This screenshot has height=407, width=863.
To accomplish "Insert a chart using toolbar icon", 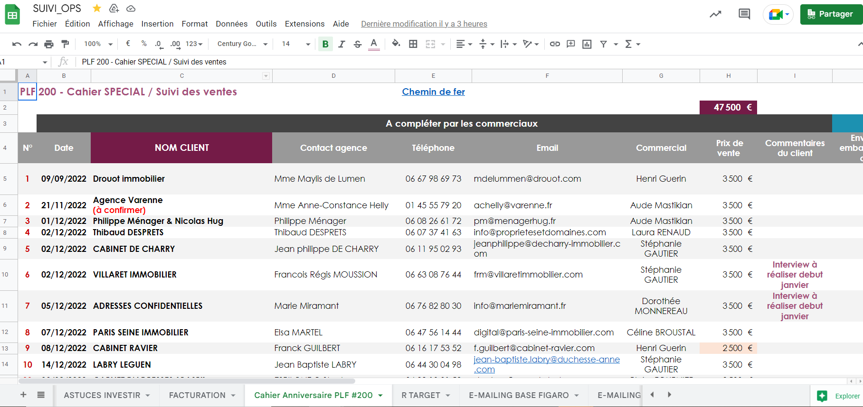I will [x=587, y=44].
